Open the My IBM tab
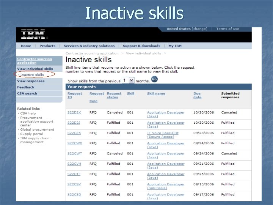 click(175, 46)
